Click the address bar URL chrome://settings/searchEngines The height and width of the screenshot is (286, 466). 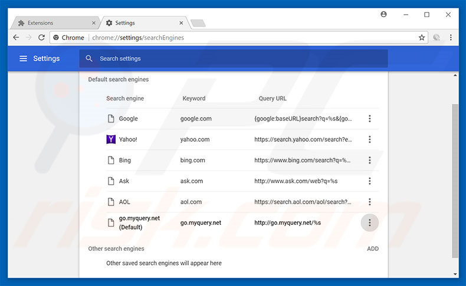(x=138, y=38)
